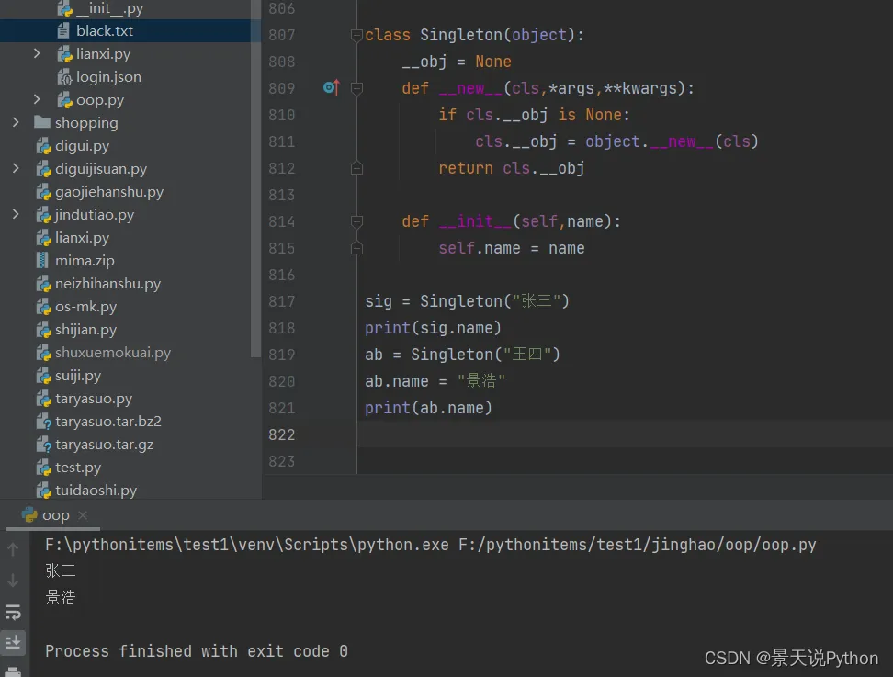This screenshot has width=893, height=677.
Task: Click the mima.zip archive icon
Action: (43, 261)
